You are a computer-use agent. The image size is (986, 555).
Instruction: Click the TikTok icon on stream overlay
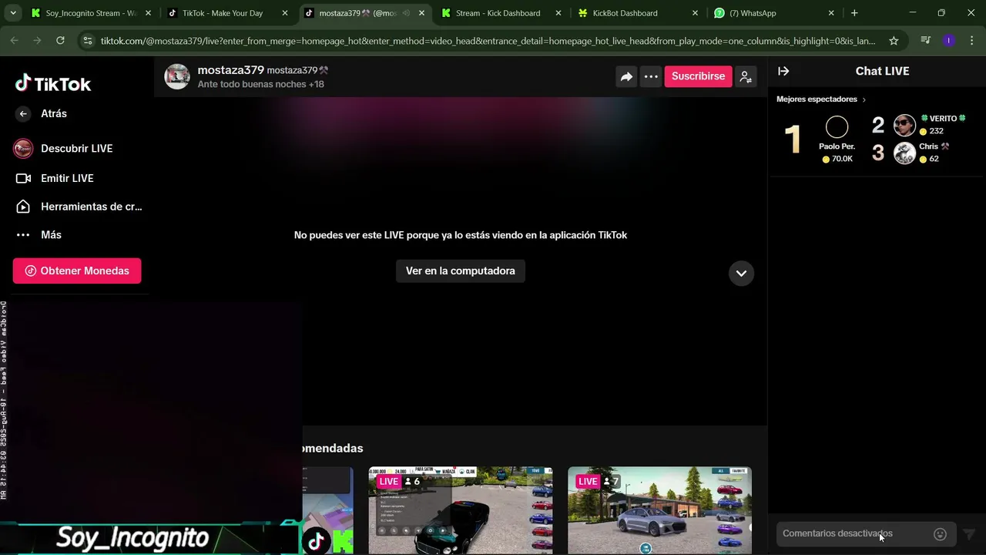click(315, 540)
